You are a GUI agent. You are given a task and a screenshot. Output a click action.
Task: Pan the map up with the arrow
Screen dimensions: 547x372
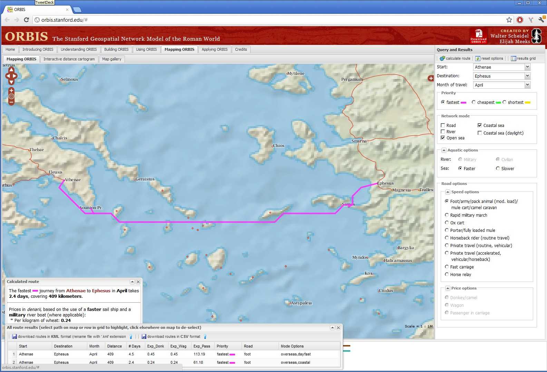(11, 70)
